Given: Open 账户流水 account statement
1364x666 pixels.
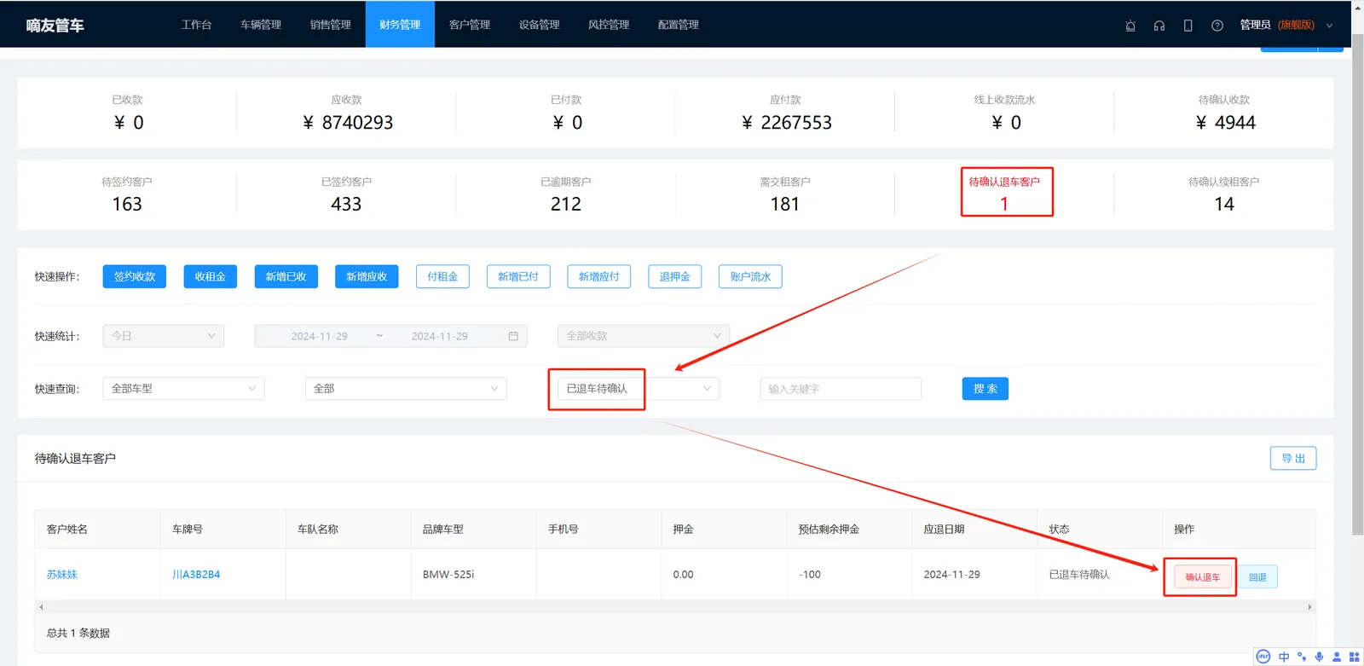Looking at the screenshot, I should click(x=750, y=276).
